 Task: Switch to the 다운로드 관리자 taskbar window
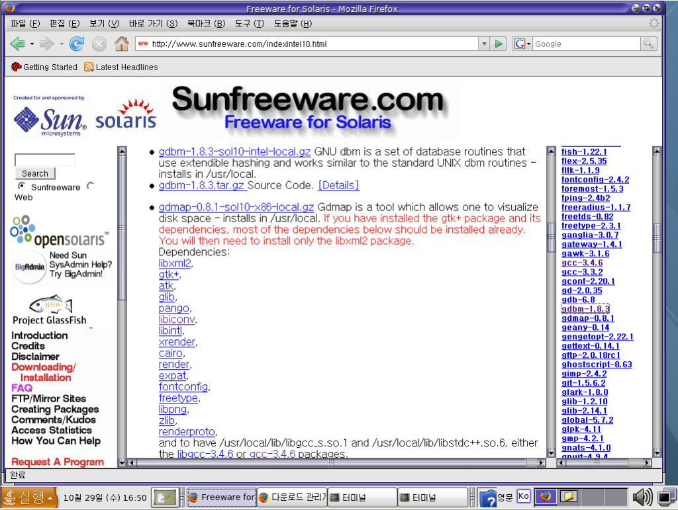(x=292, y=497)
